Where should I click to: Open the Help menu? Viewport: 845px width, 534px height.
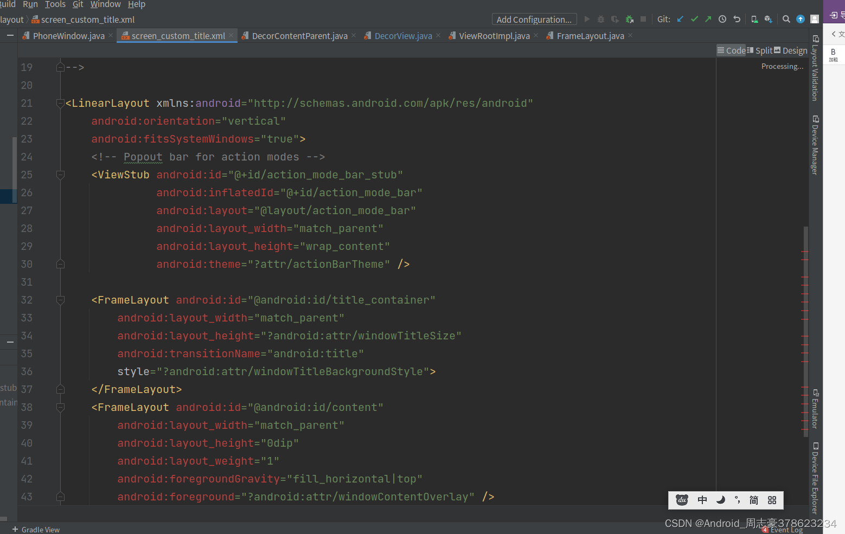coord(137,4)
